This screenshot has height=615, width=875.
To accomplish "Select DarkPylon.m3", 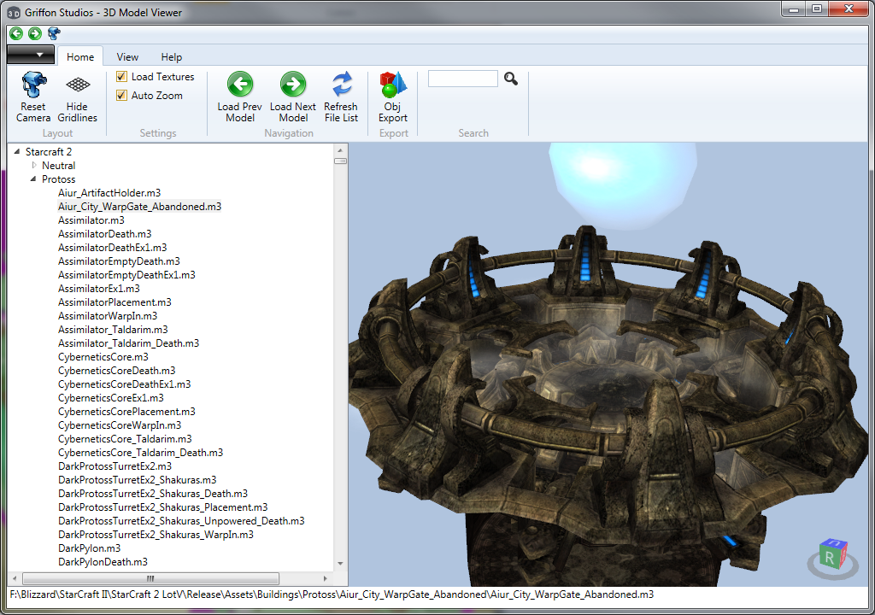I will pos(89,548).
